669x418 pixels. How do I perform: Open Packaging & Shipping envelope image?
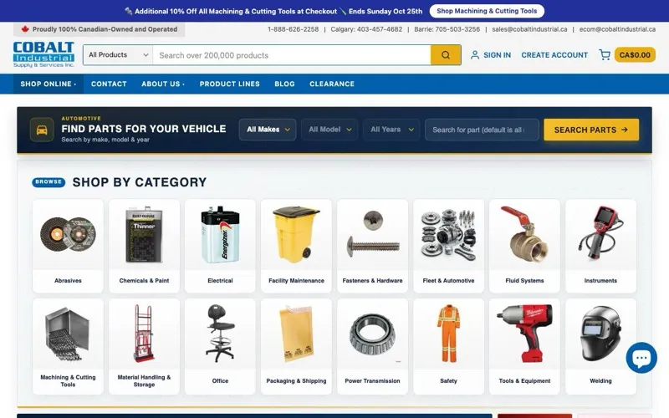296,334
